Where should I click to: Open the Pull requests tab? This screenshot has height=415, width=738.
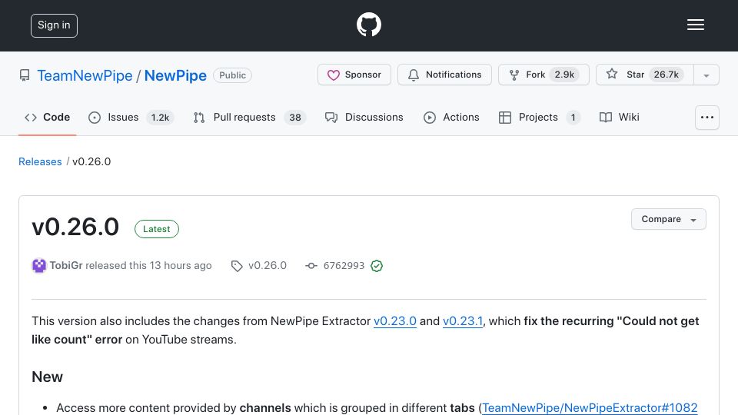click(249, 117)
